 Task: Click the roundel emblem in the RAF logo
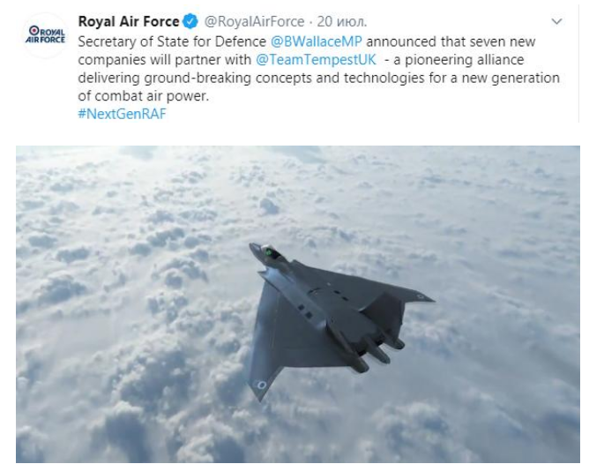pos(34,30)
